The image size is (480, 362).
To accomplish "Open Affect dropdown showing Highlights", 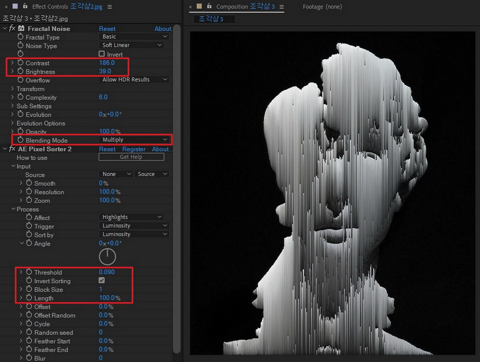I will (x=132, y=217).
